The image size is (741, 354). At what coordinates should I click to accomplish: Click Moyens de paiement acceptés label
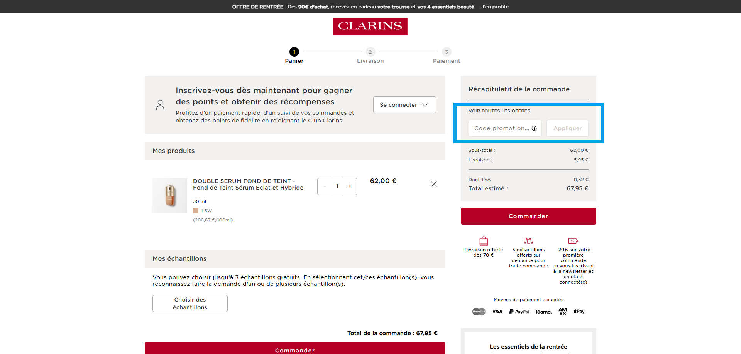(x=528, y=300)
